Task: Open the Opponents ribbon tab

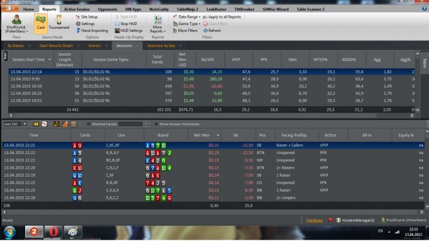Action: 107,9
